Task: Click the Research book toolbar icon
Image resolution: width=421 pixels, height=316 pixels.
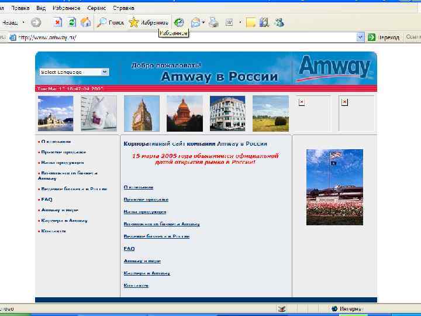Action: [x=264, y=23]
